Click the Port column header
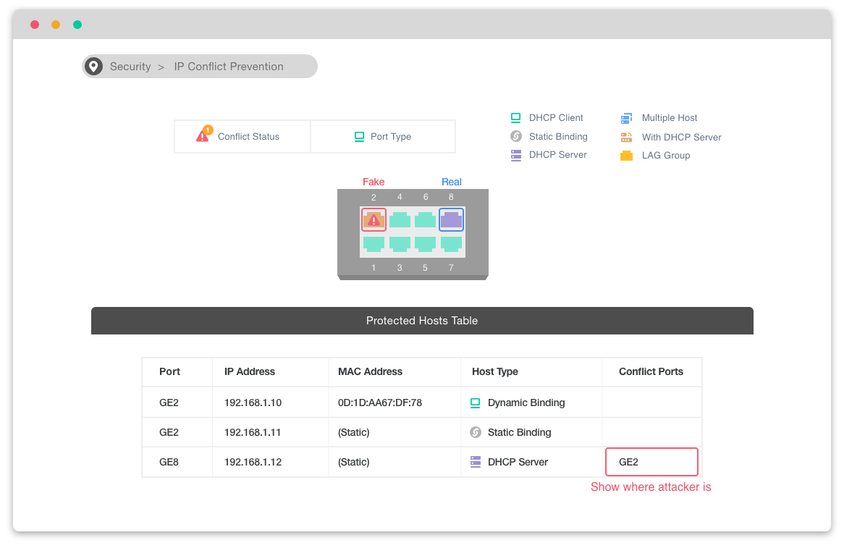 (169, 372)
